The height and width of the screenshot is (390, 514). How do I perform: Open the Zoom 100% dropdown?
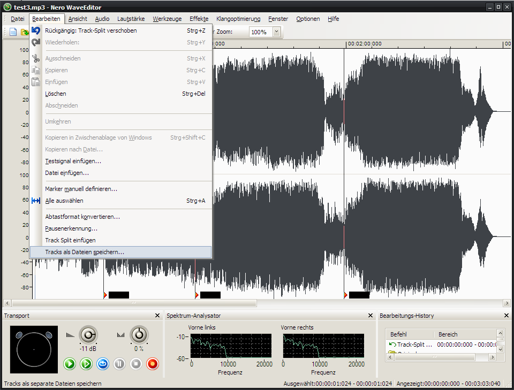click(x=276, y=32)
